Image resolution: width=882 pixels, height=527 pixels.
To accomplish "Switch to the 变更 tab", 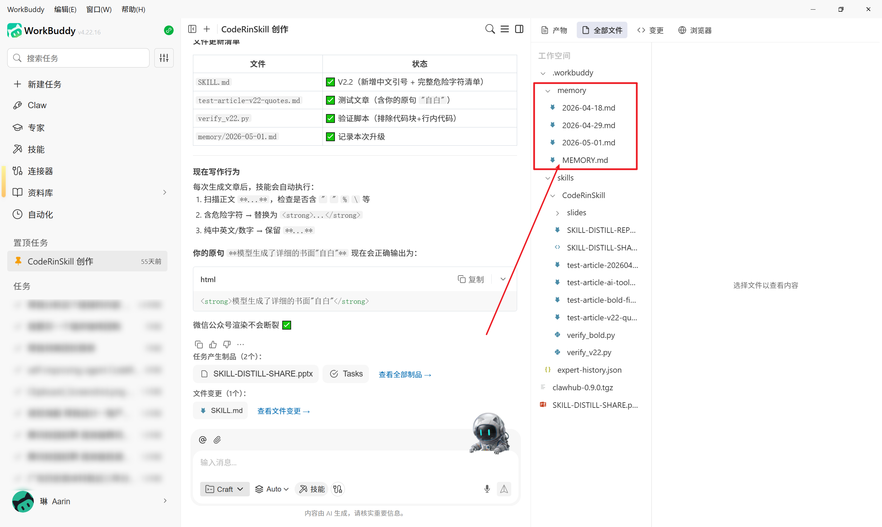I will (x=650, y=30).
